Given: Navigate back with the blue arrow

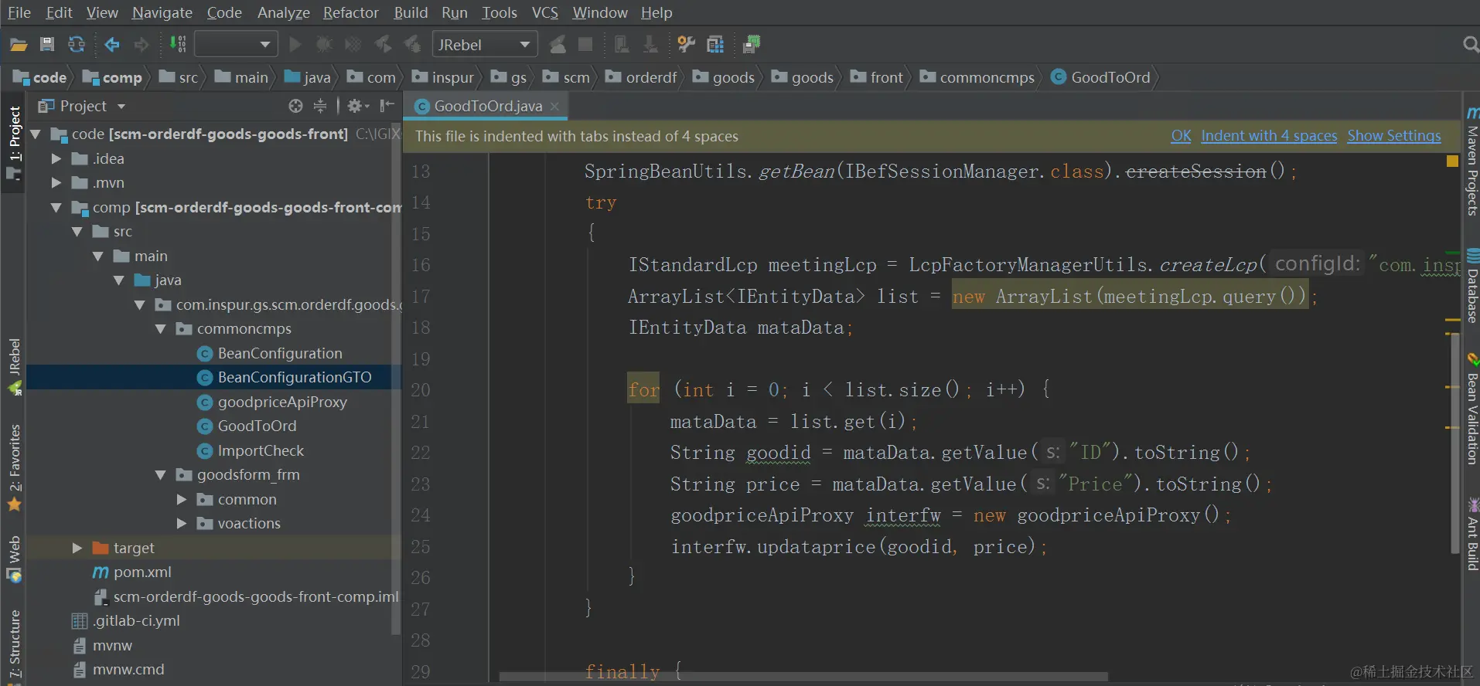Looking at the screenshot, I should tap(112, 45).
